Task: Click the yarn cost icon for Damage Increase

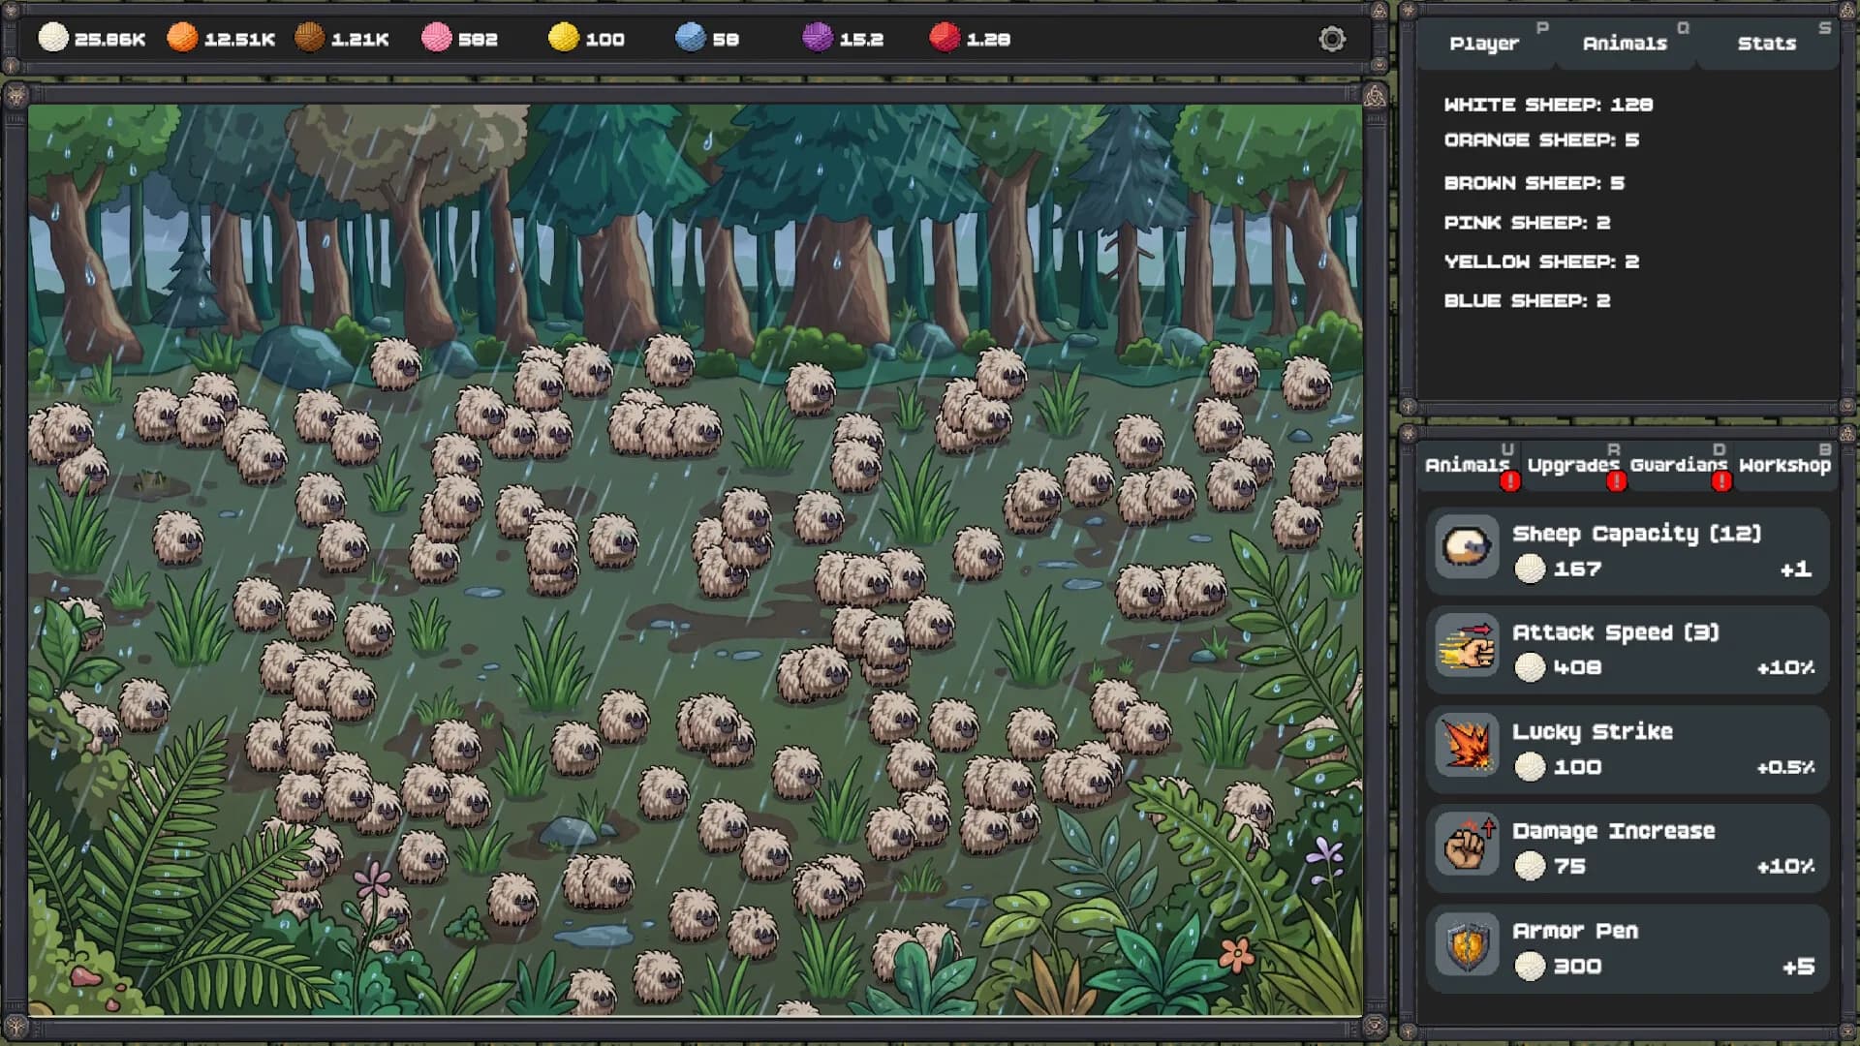Action: [1530, 866]
